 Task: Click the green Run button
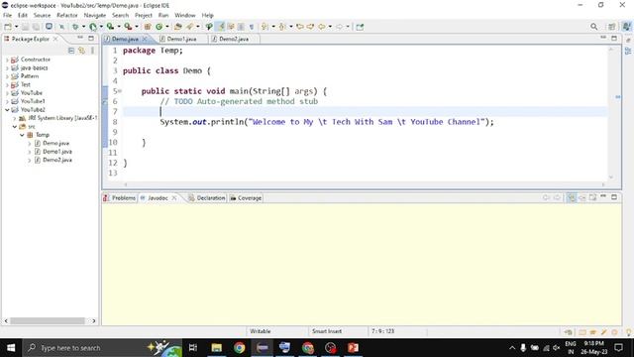[x=93, y=27]
